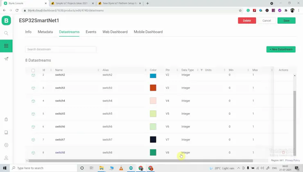Switch to the Web Dashboard tab
Screen dimensions: 303x172
tap(115, 32)
